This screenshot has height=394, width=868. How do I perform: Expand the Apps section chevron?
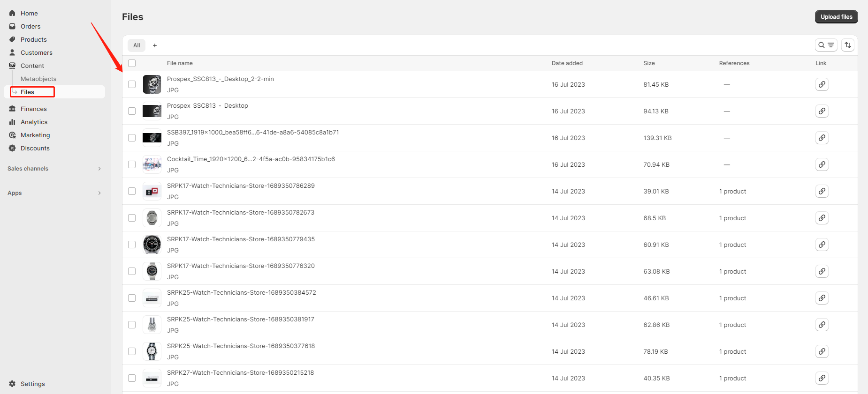point(99,193)
